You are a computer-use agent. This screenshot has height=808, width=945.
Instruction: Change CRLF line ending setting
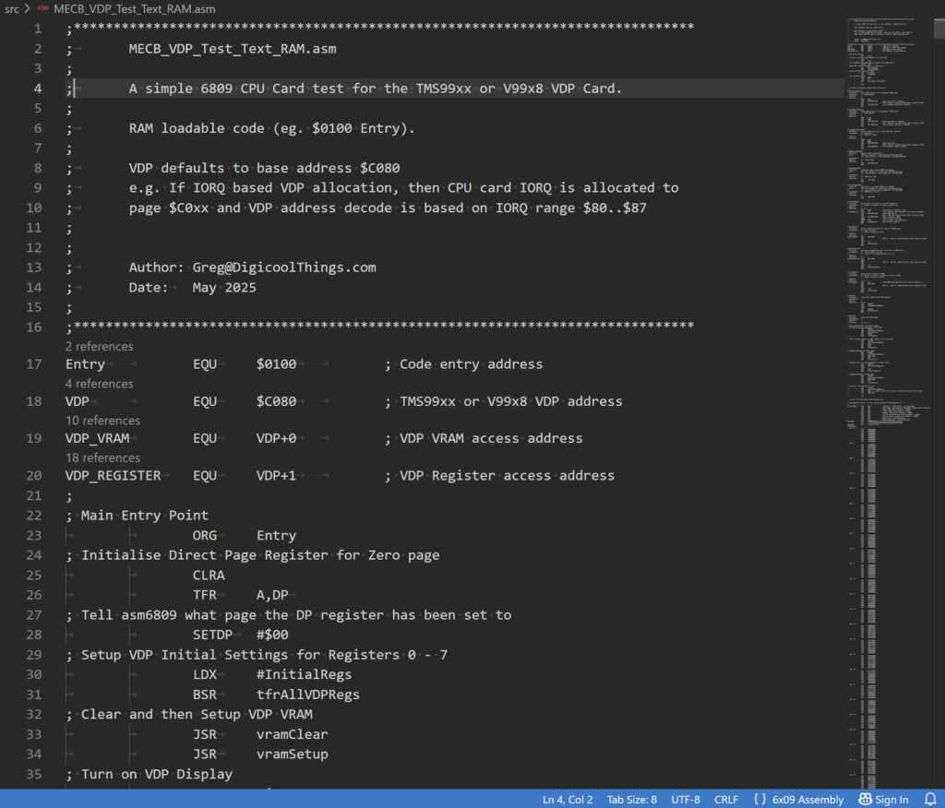coord(725,800)
